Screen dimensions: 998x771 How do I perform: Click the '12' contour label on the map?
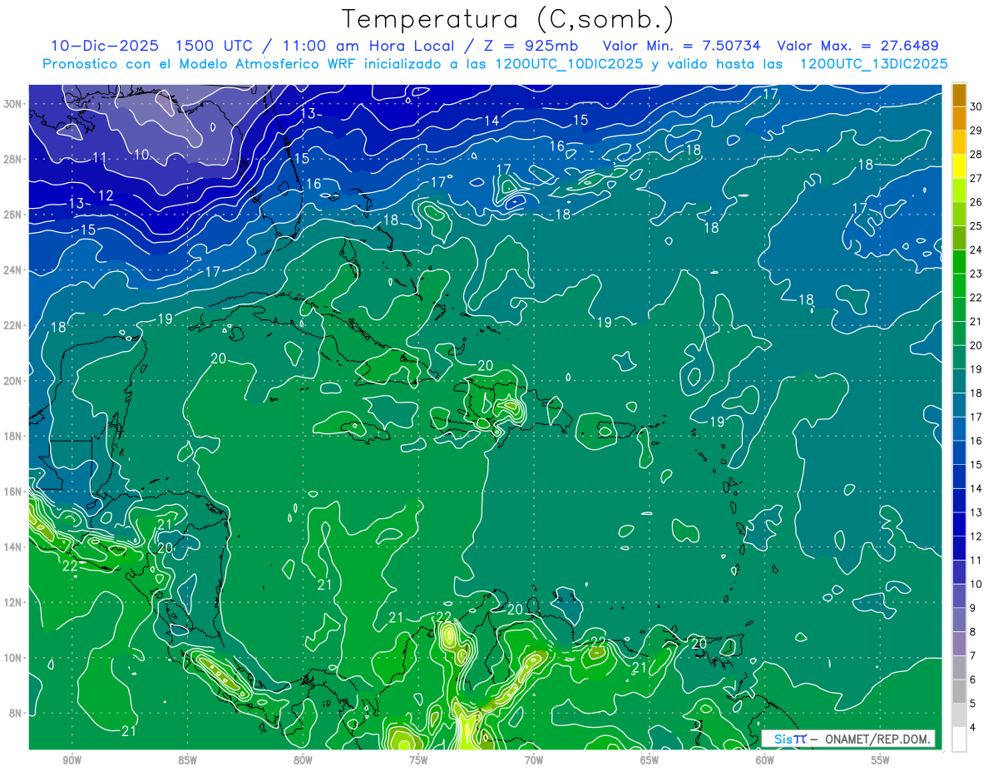(x=106, y=195)
